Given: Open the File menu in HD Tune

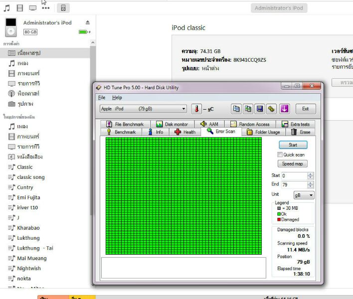Looking at the screenshot, I should (102, 98).
